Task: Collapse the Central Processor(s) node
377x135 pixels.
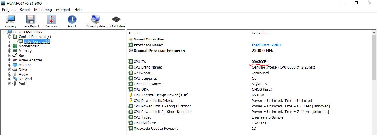Action: (9, 37)
